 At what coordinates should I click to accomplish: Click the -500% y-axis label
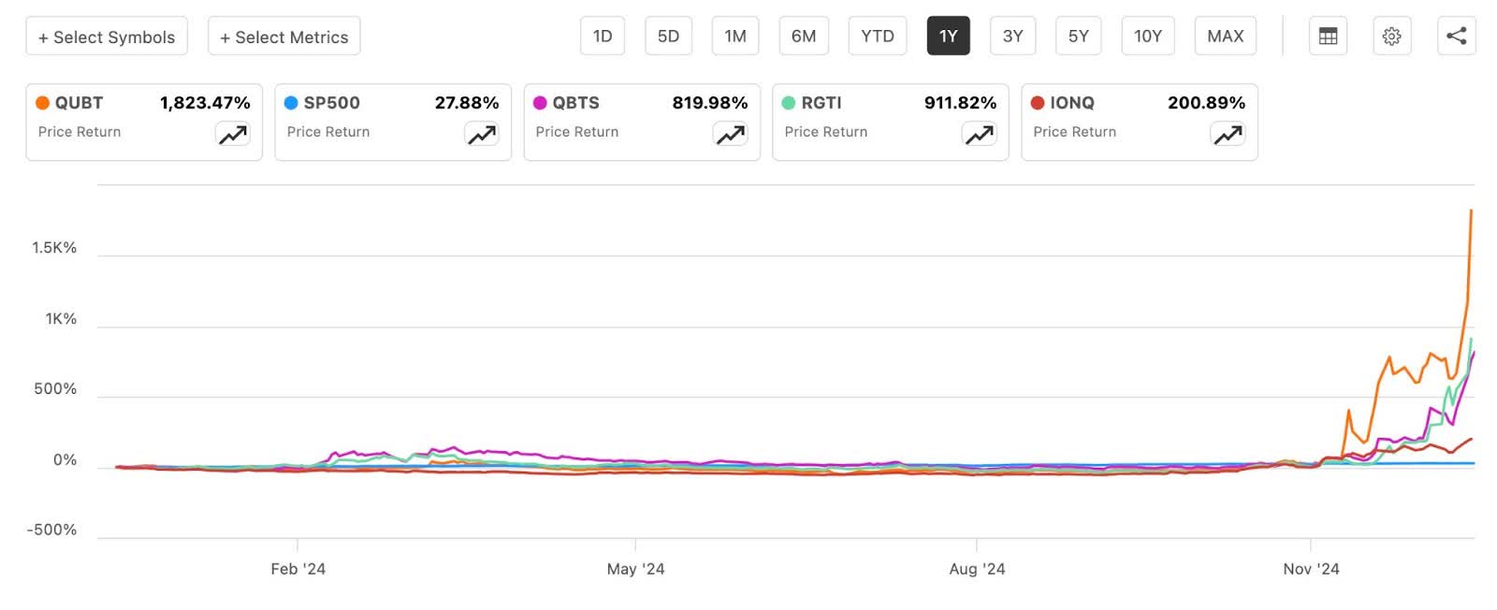pos(51,530)
